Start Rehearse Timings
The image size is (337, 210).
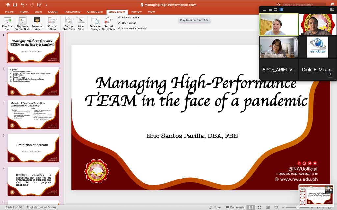(95, 21)
